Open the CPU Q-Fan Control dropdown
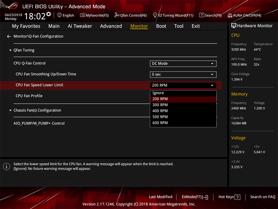 pos(183,63)
